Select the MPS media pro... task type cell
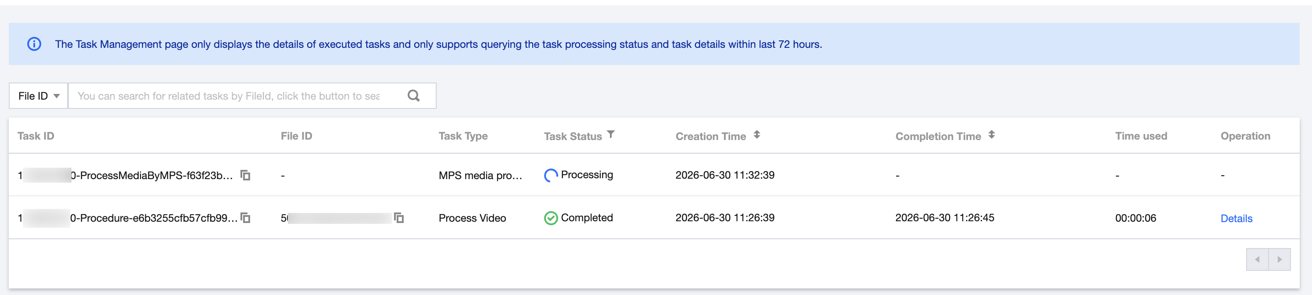 (x=480, y=175)
